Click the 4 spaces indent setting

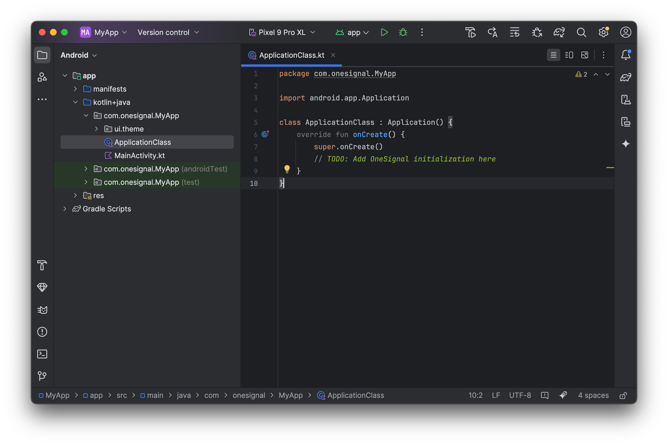tap(593, 395)
